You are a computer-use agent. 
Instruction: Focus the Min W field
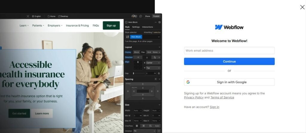click(x=137, y=116)
